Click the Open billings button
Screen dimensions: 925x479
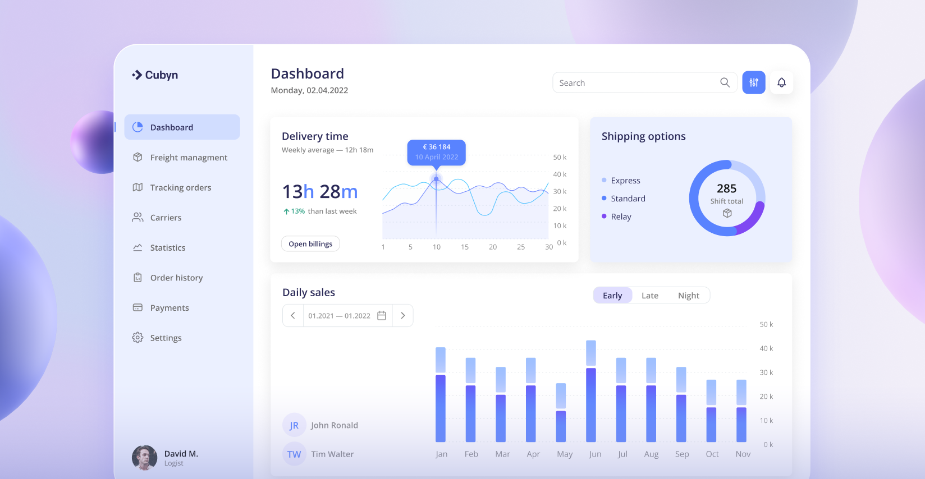click(x=310, y=244)
